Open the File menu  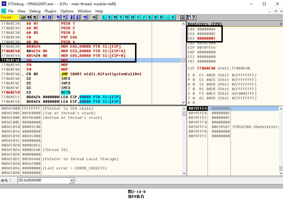(11, 11)
